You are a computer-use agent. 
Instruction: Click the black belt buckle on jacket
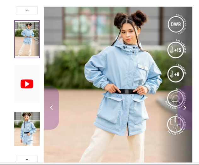(x=127, y=91)
